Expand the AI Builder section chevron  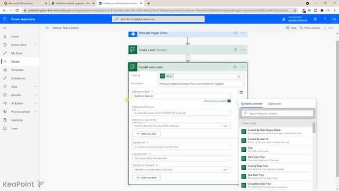[x=35, y=103]
